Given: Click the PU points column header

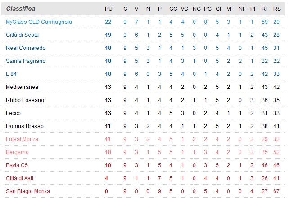Looking at the screenshot, I should coord(108,9).
